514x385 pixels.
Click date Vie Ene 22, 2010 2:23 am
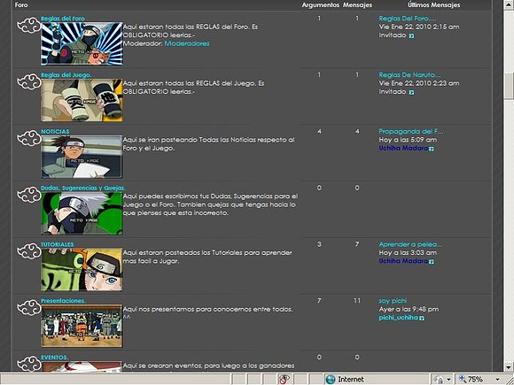tap(419, 83)
